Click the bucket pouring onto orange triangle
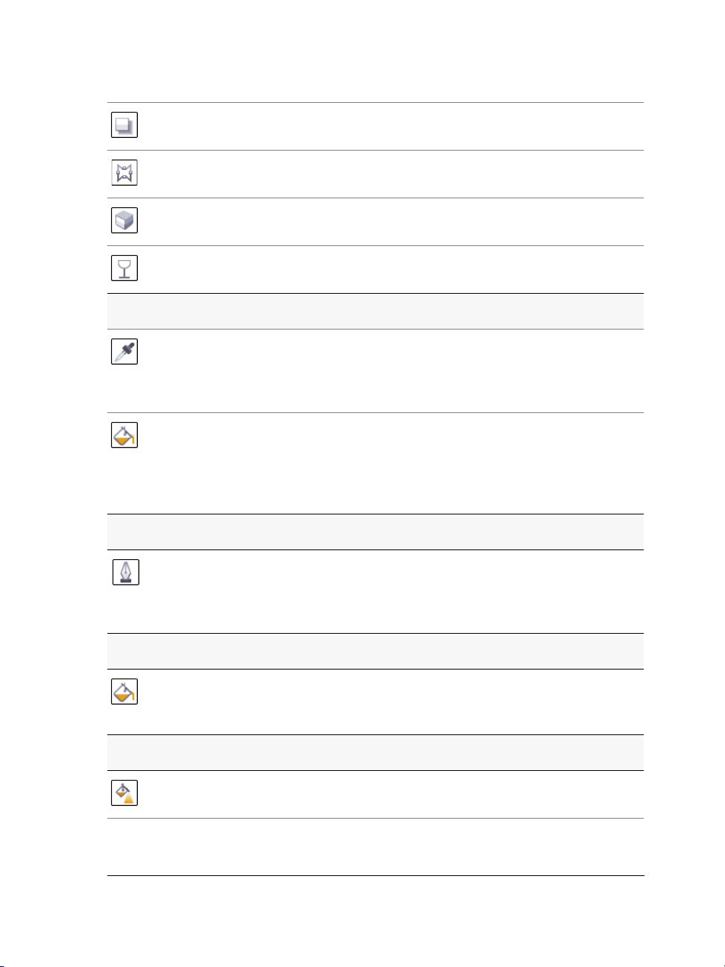Image resolution: width=725 pixels, height=967 pixels. click(124, 793)
